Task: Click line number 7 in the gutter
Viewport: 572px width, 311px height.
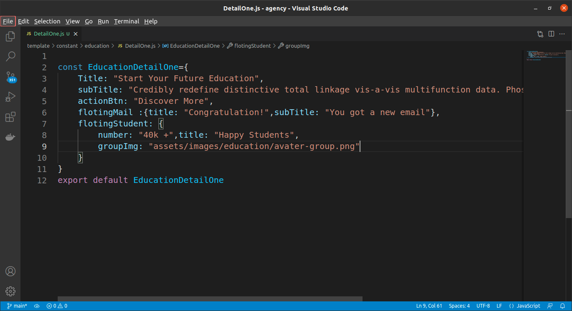Action: [x=44, y=124]
